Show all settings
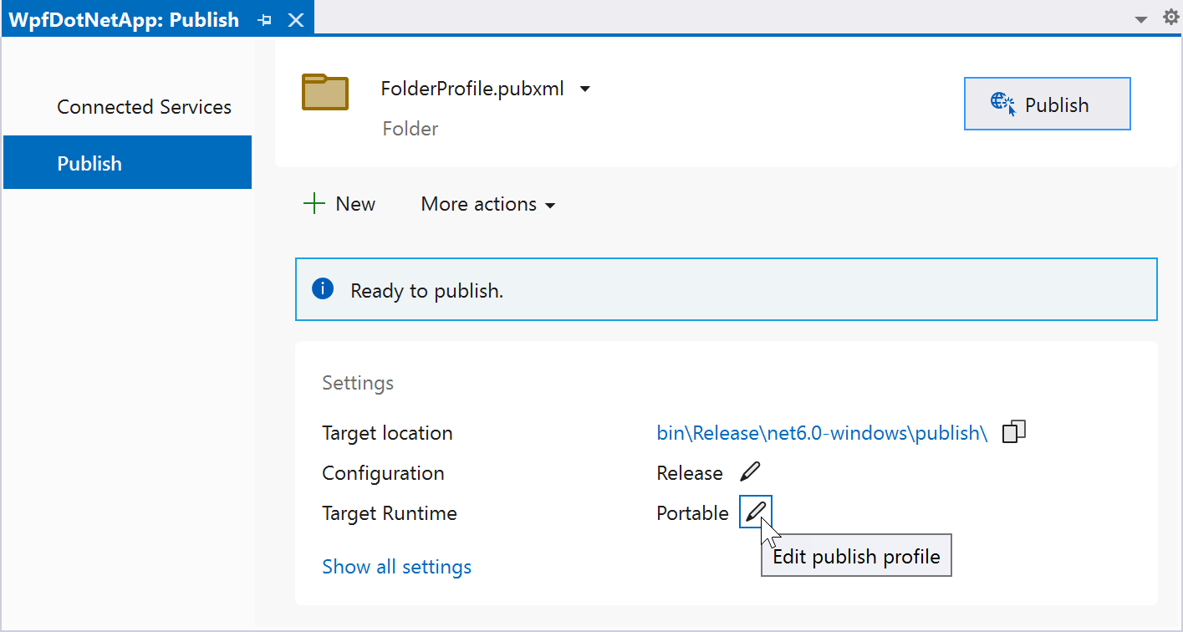1183x632 pixels. point(396,567)
